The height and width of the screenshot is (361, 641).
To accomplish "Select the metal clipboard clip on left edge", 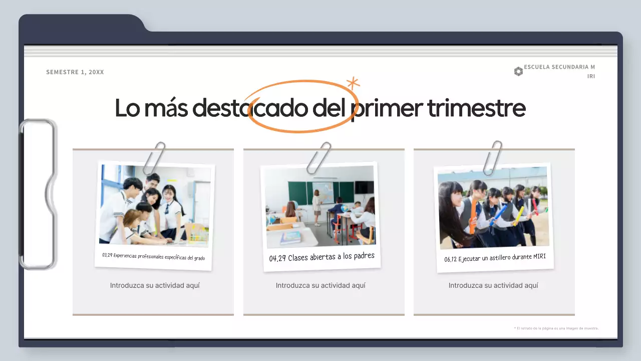I will coord(37,194).
